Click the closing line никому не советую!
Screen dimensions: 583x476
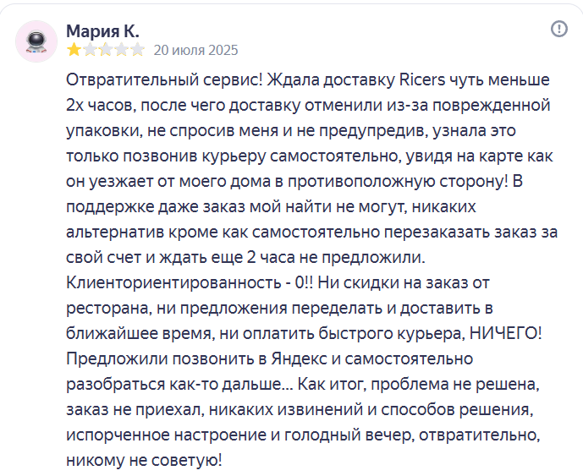coord(144,461)
